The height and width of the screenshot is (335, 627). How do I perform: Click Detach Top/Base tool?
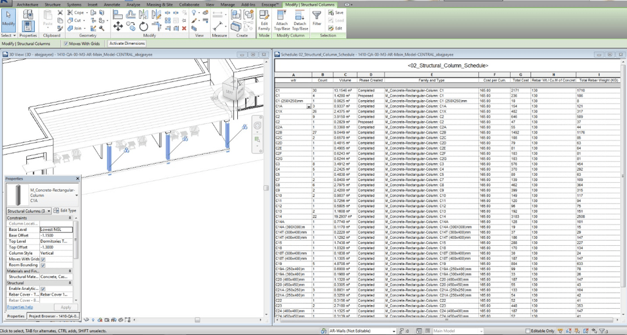(x=300, y=21)
